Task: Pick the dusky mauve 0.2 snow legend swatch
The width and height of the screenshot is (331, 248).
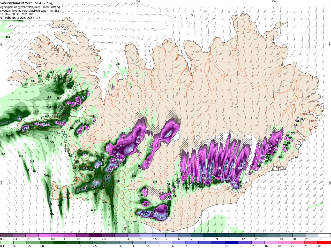Action: 6,235
